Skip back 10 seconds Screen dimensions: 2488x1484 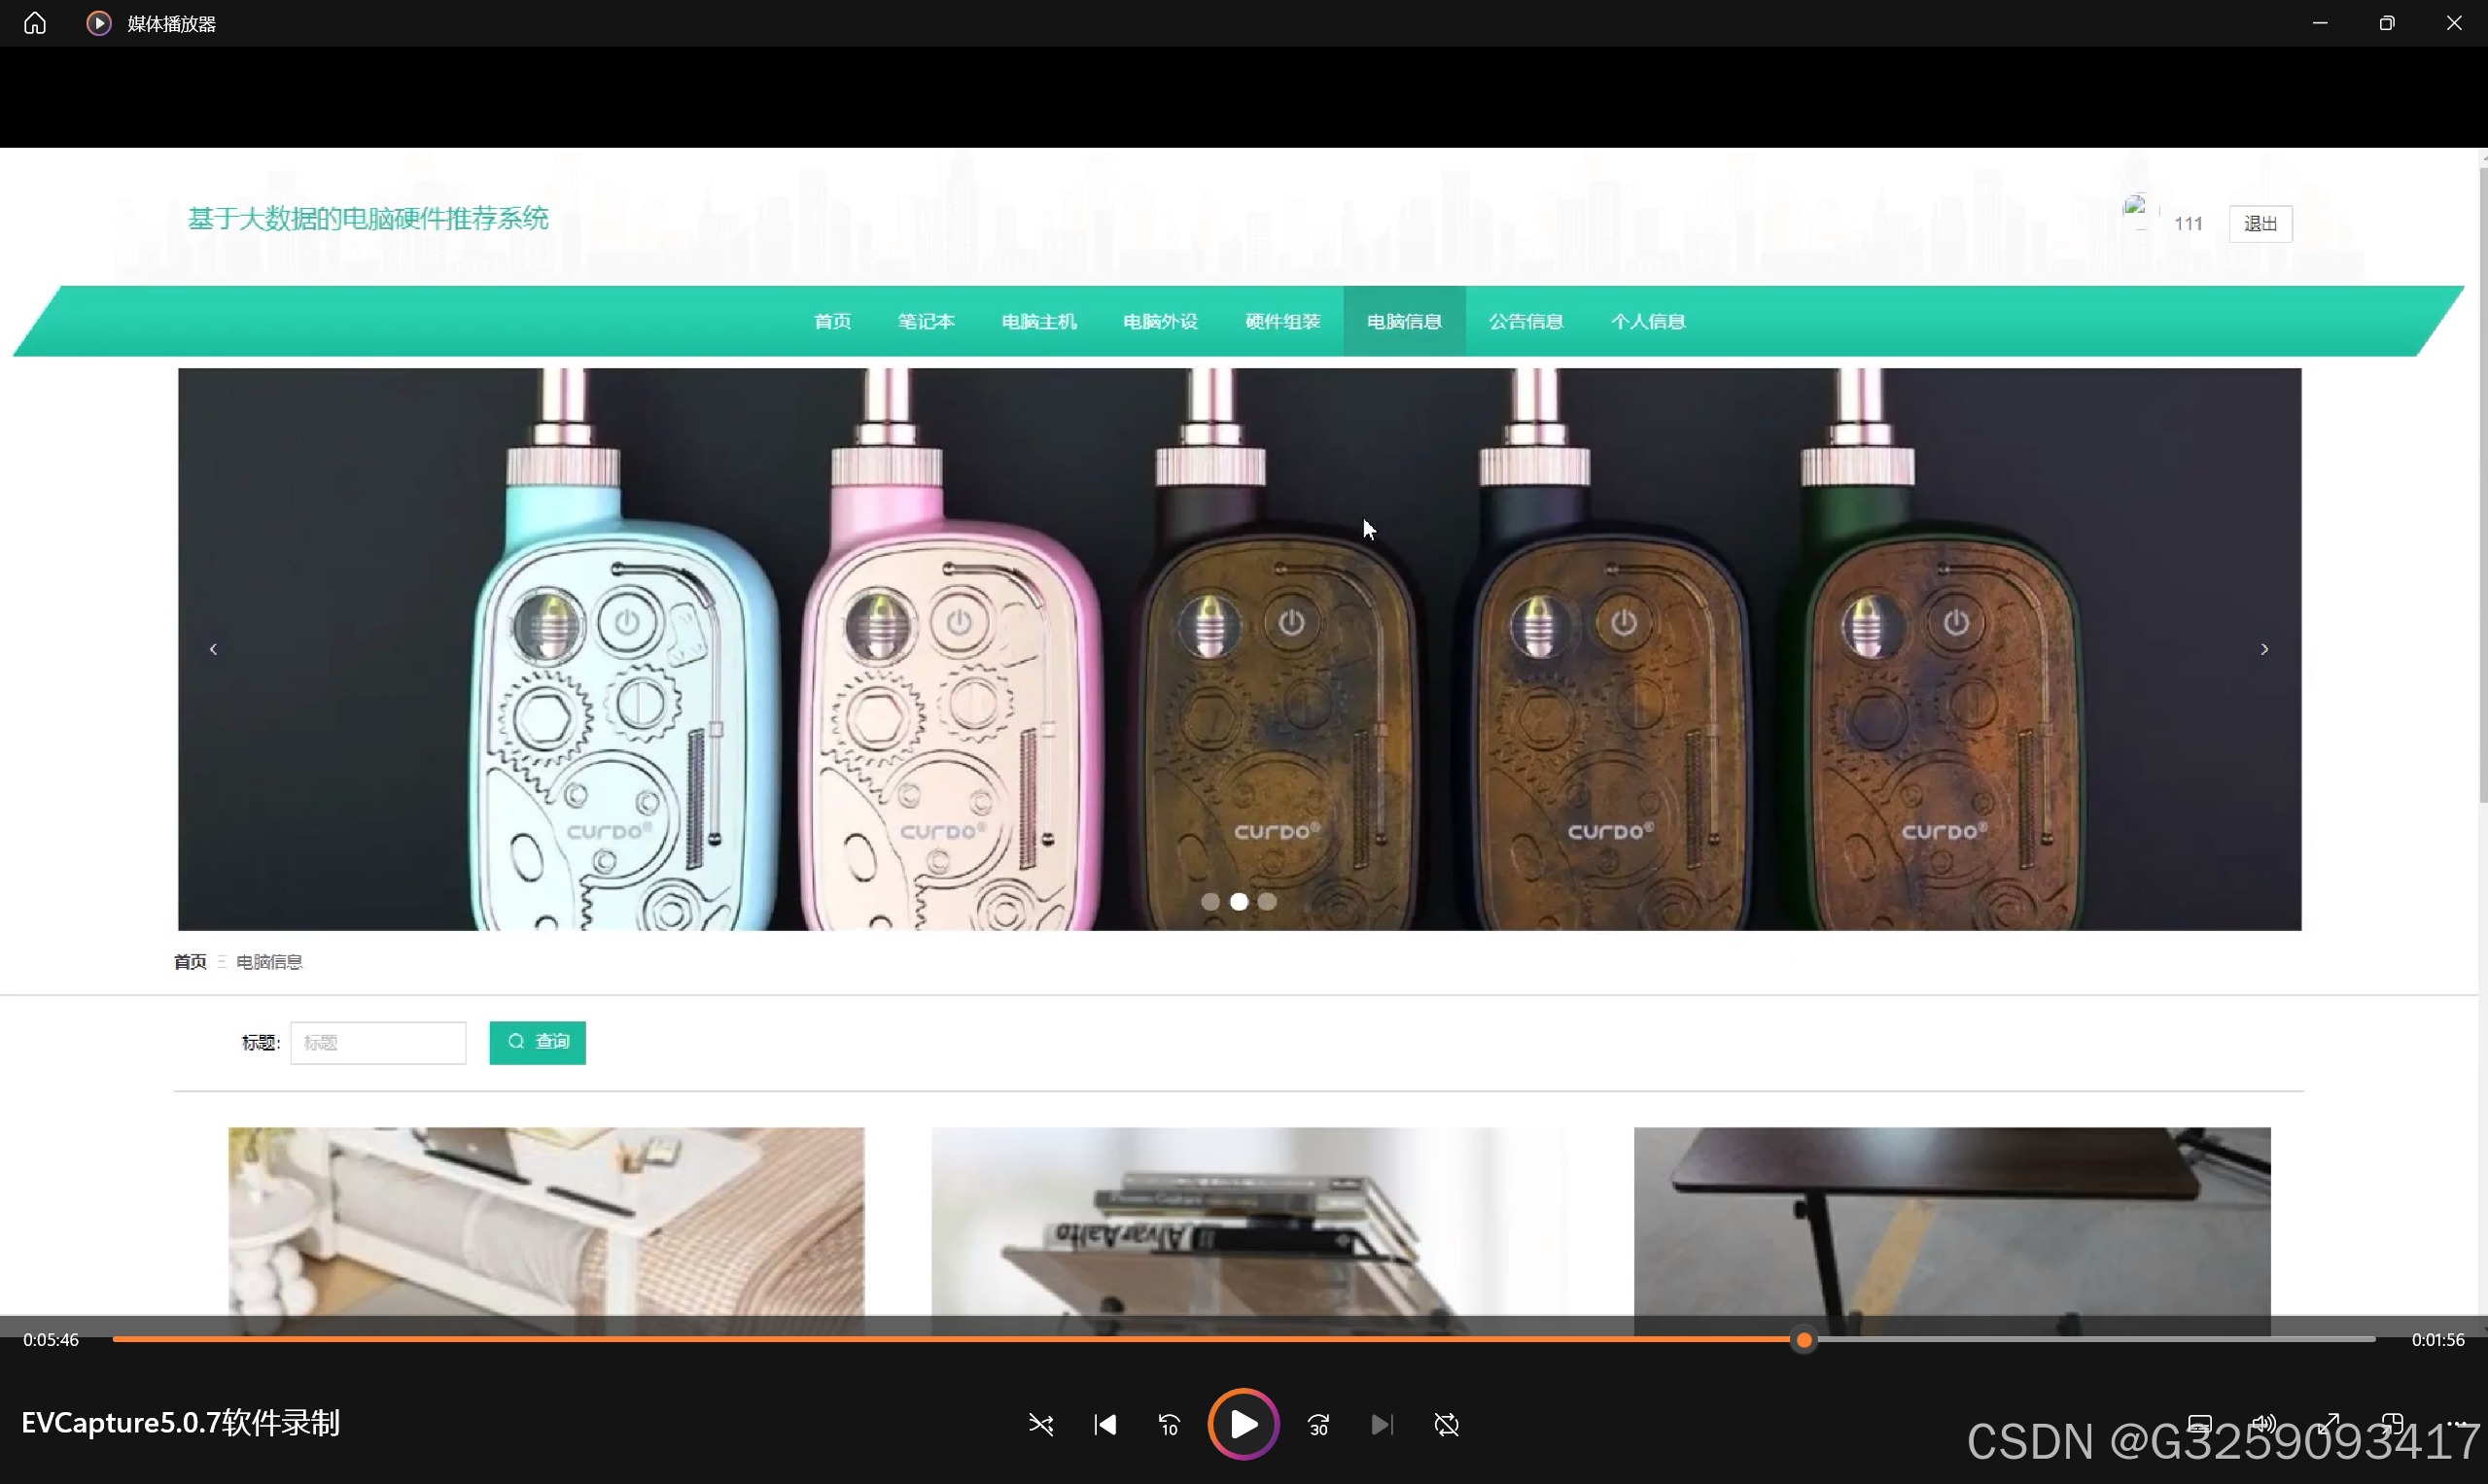click(x=1169, y=1424)
